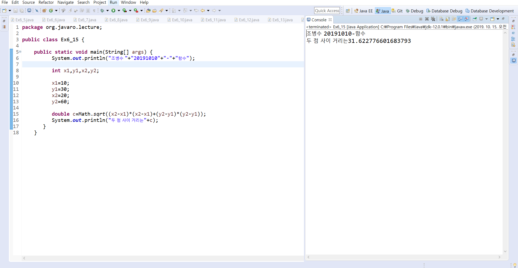Run the program with the green play icon
Screen dimensions: 518x268
coord(113,11)
